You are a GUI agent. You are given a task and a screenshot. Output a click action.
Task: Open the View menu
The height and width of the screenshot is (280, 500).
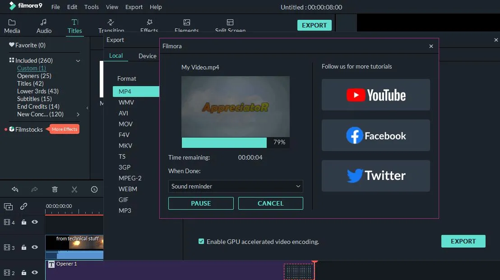click(x=112, y=7)
